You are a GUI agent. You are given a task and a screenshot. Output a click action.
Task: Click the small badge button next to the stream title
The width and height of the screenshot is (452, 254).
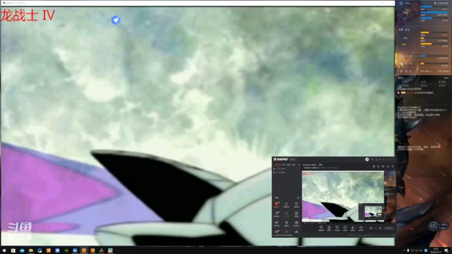point(320,165)
